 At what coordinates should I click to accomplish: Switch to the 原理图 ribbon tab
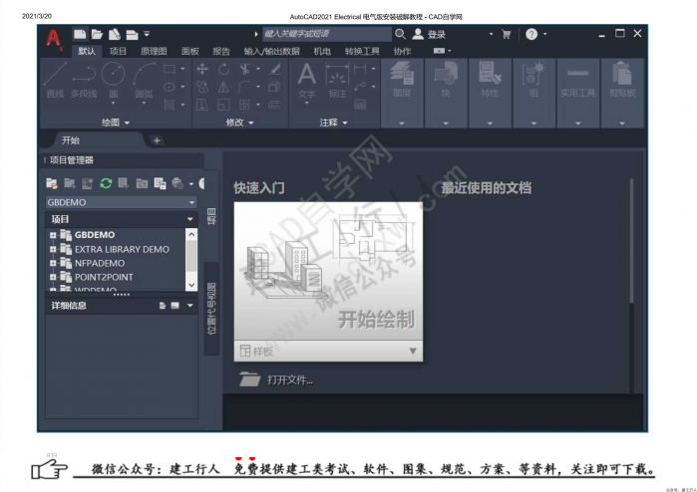(x=154, y=51)
